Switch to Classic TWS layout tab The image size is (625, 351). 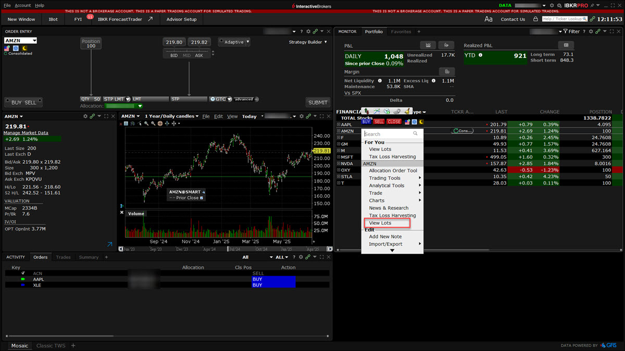click(x=51, y=346)
